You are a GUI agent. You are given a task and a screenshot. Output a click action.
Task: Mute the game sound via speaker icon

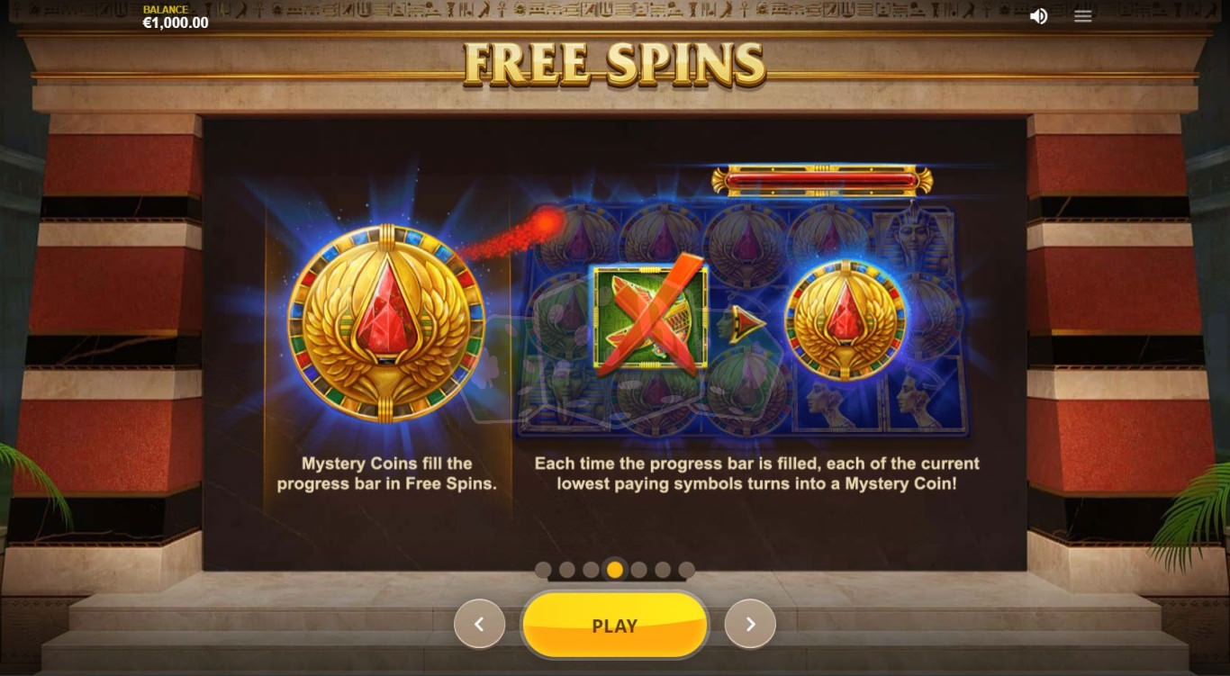(1038, 16)
